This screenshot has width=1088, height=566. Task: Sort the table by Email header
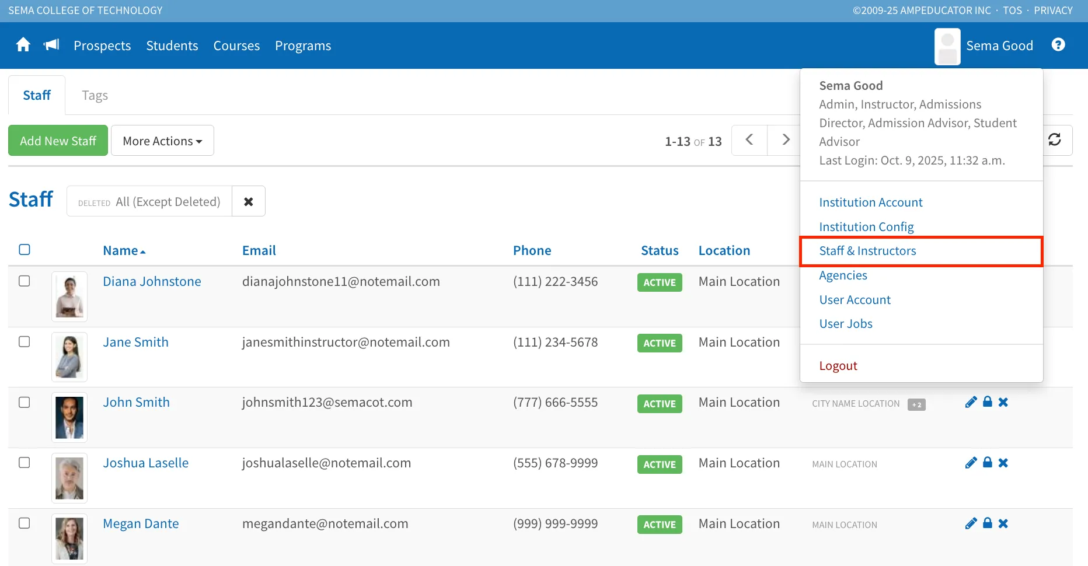click(259, 250)
